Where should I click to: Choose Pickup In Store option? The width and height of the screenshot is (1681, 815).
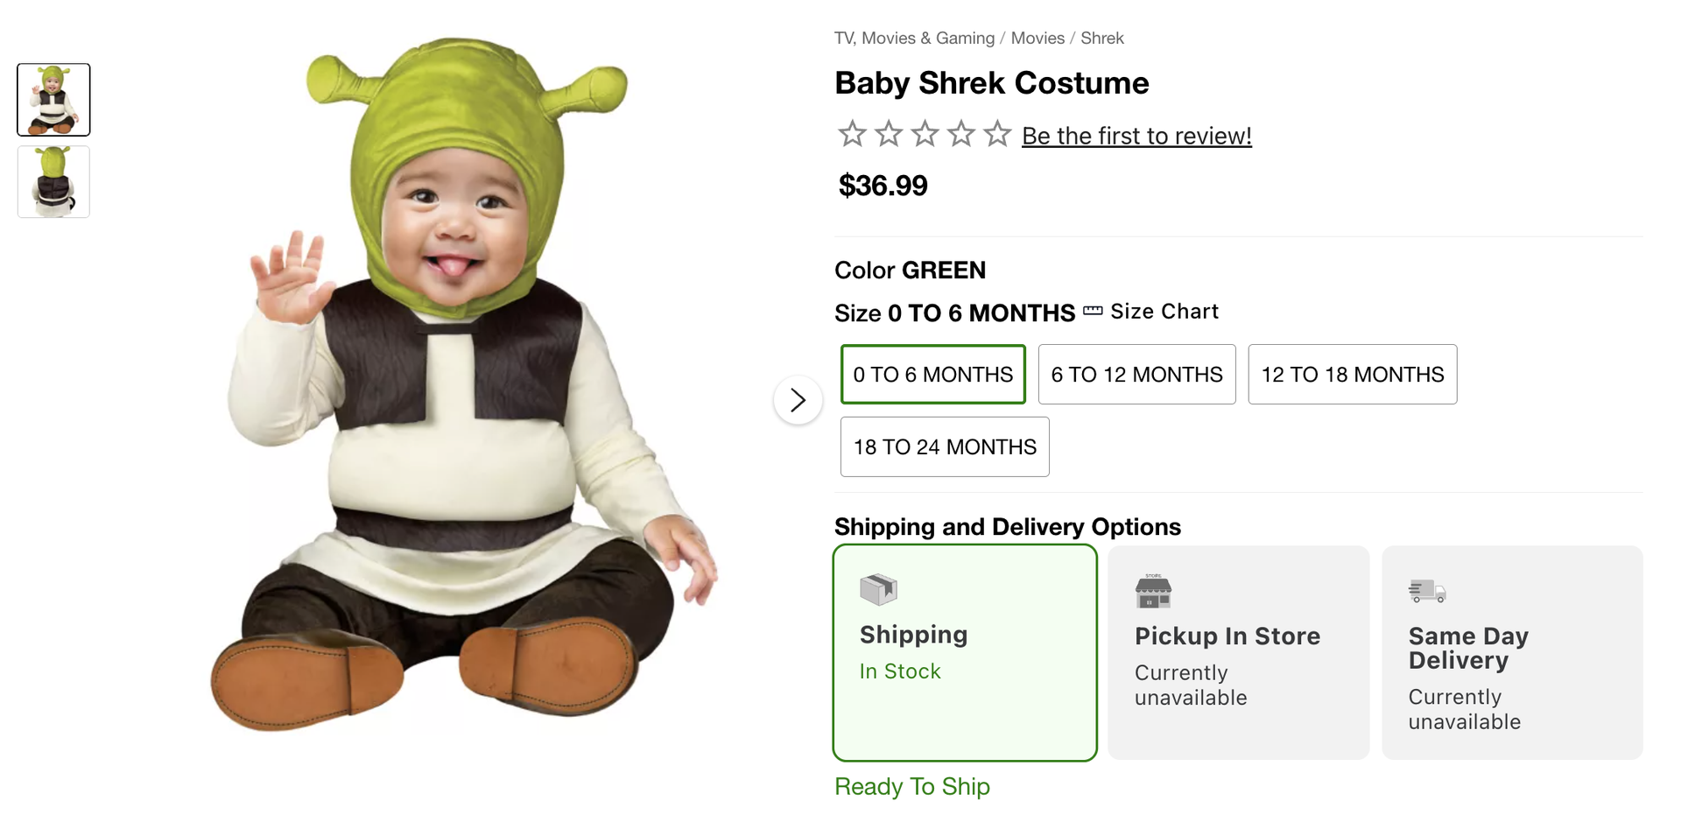tap(1239, 653)
